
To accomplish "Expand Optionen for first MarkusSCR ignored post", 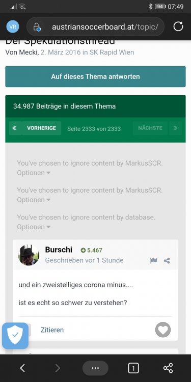I will (x=34, y=173).
